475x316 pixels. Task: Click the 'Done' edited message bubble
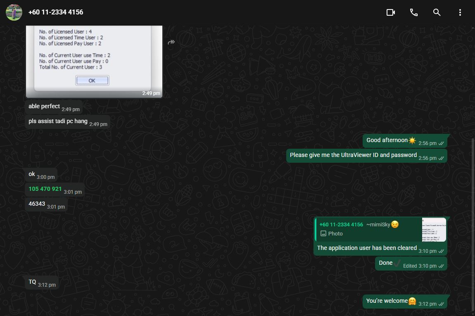point(411,264)
